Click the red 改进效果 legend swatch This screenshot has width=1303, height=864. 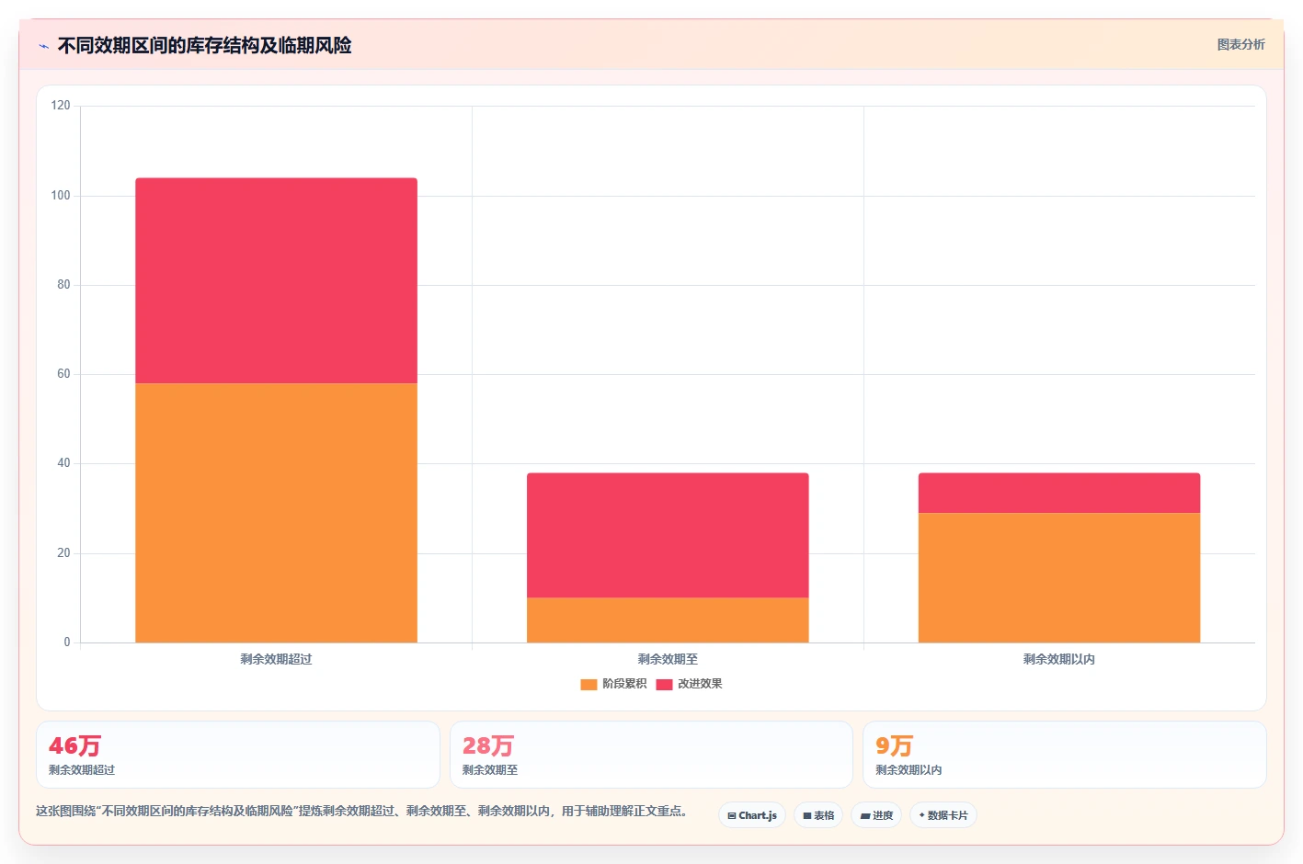[664, 684]
